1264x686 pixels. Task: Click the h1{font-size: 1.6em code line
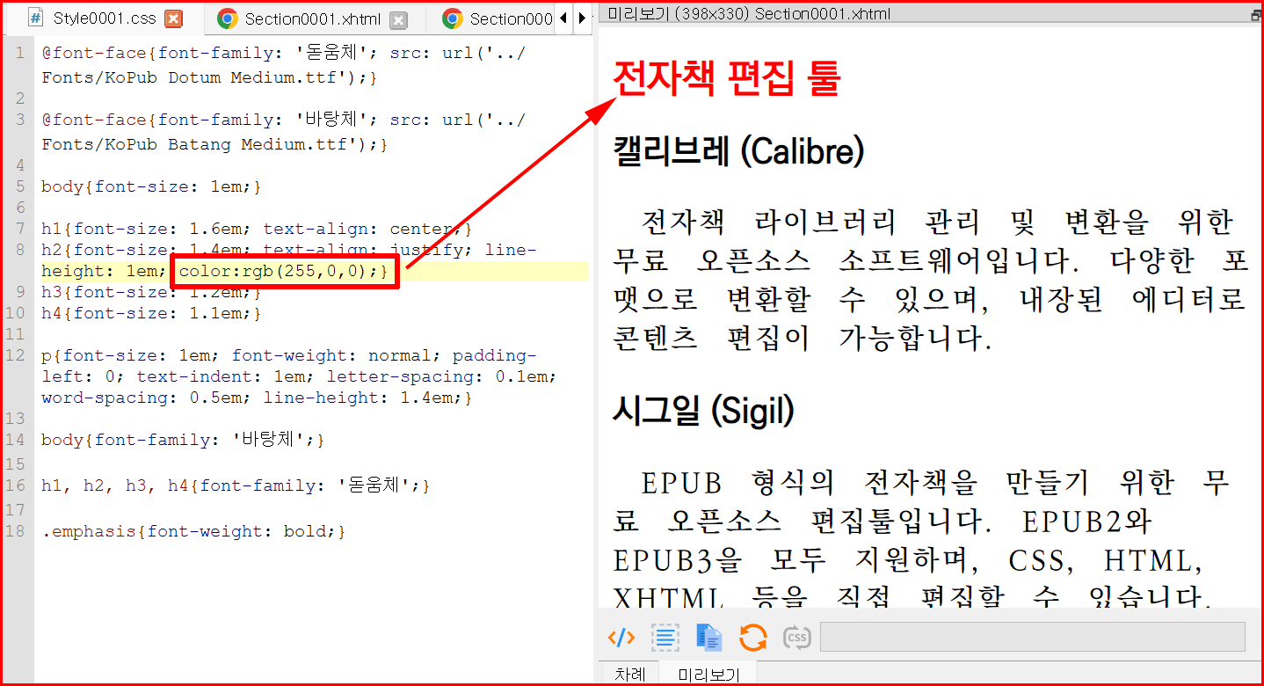pyautogui.click(x=257, y=229)
